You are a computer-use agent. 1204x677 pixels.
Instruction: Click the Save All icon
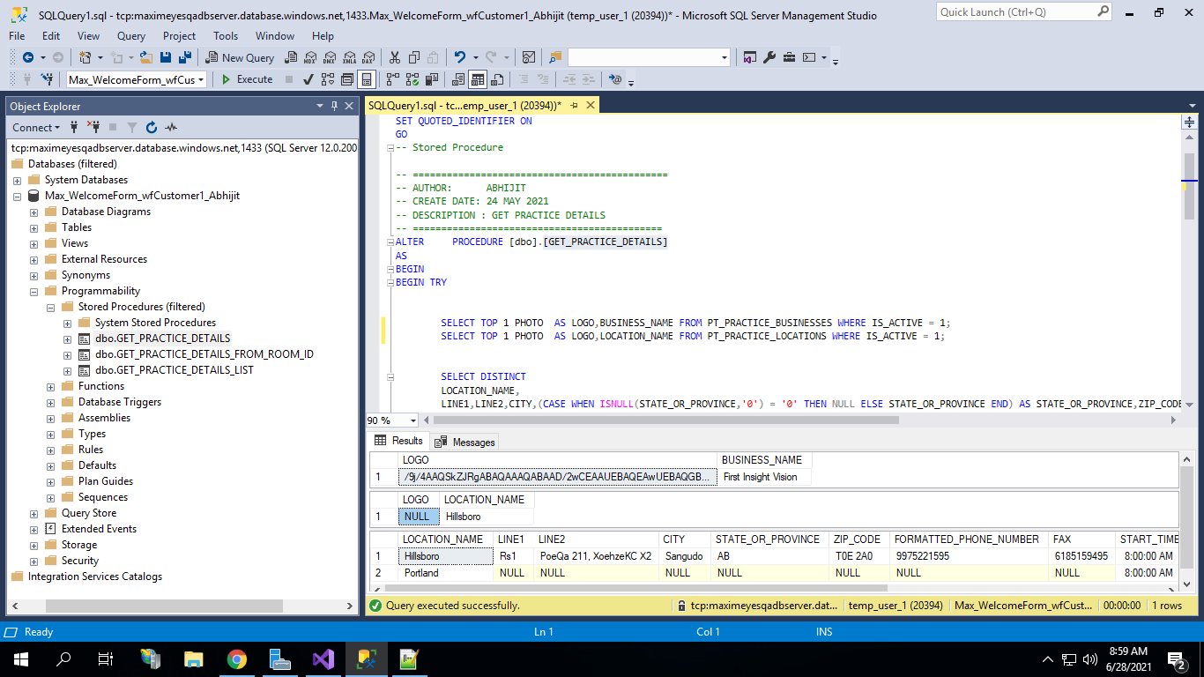[185, 57]
